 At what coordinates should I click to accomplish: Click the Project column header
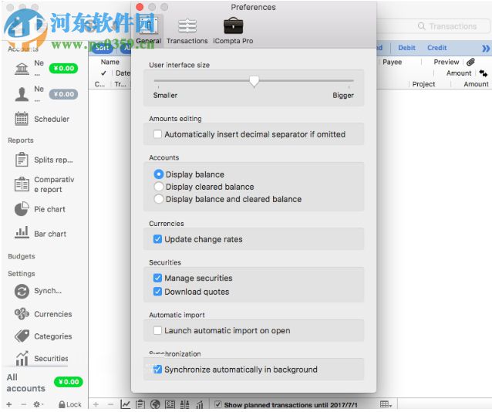tap(423, 84)
